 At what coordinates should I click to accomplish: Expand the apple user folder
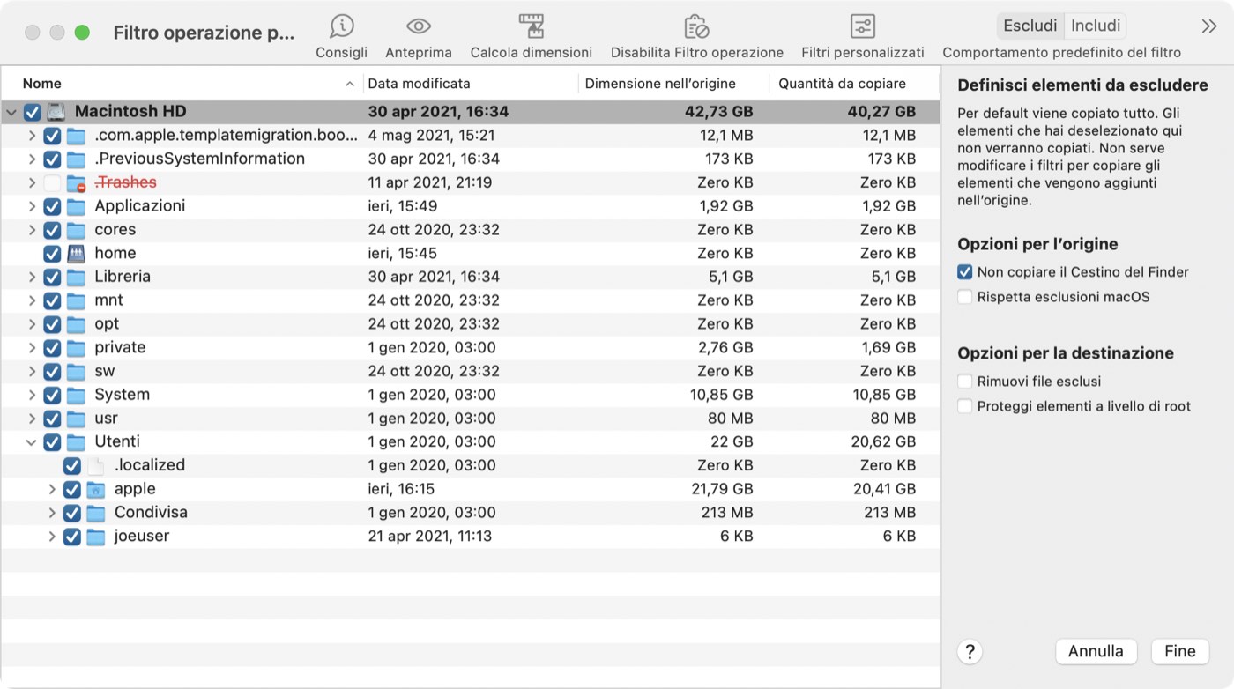(x=52, y=489)
